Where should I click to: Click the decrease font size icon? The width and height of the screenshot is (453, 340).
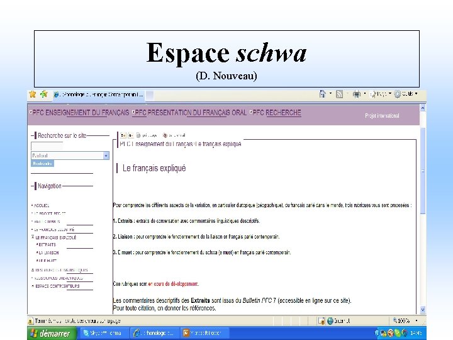[131, 135]
